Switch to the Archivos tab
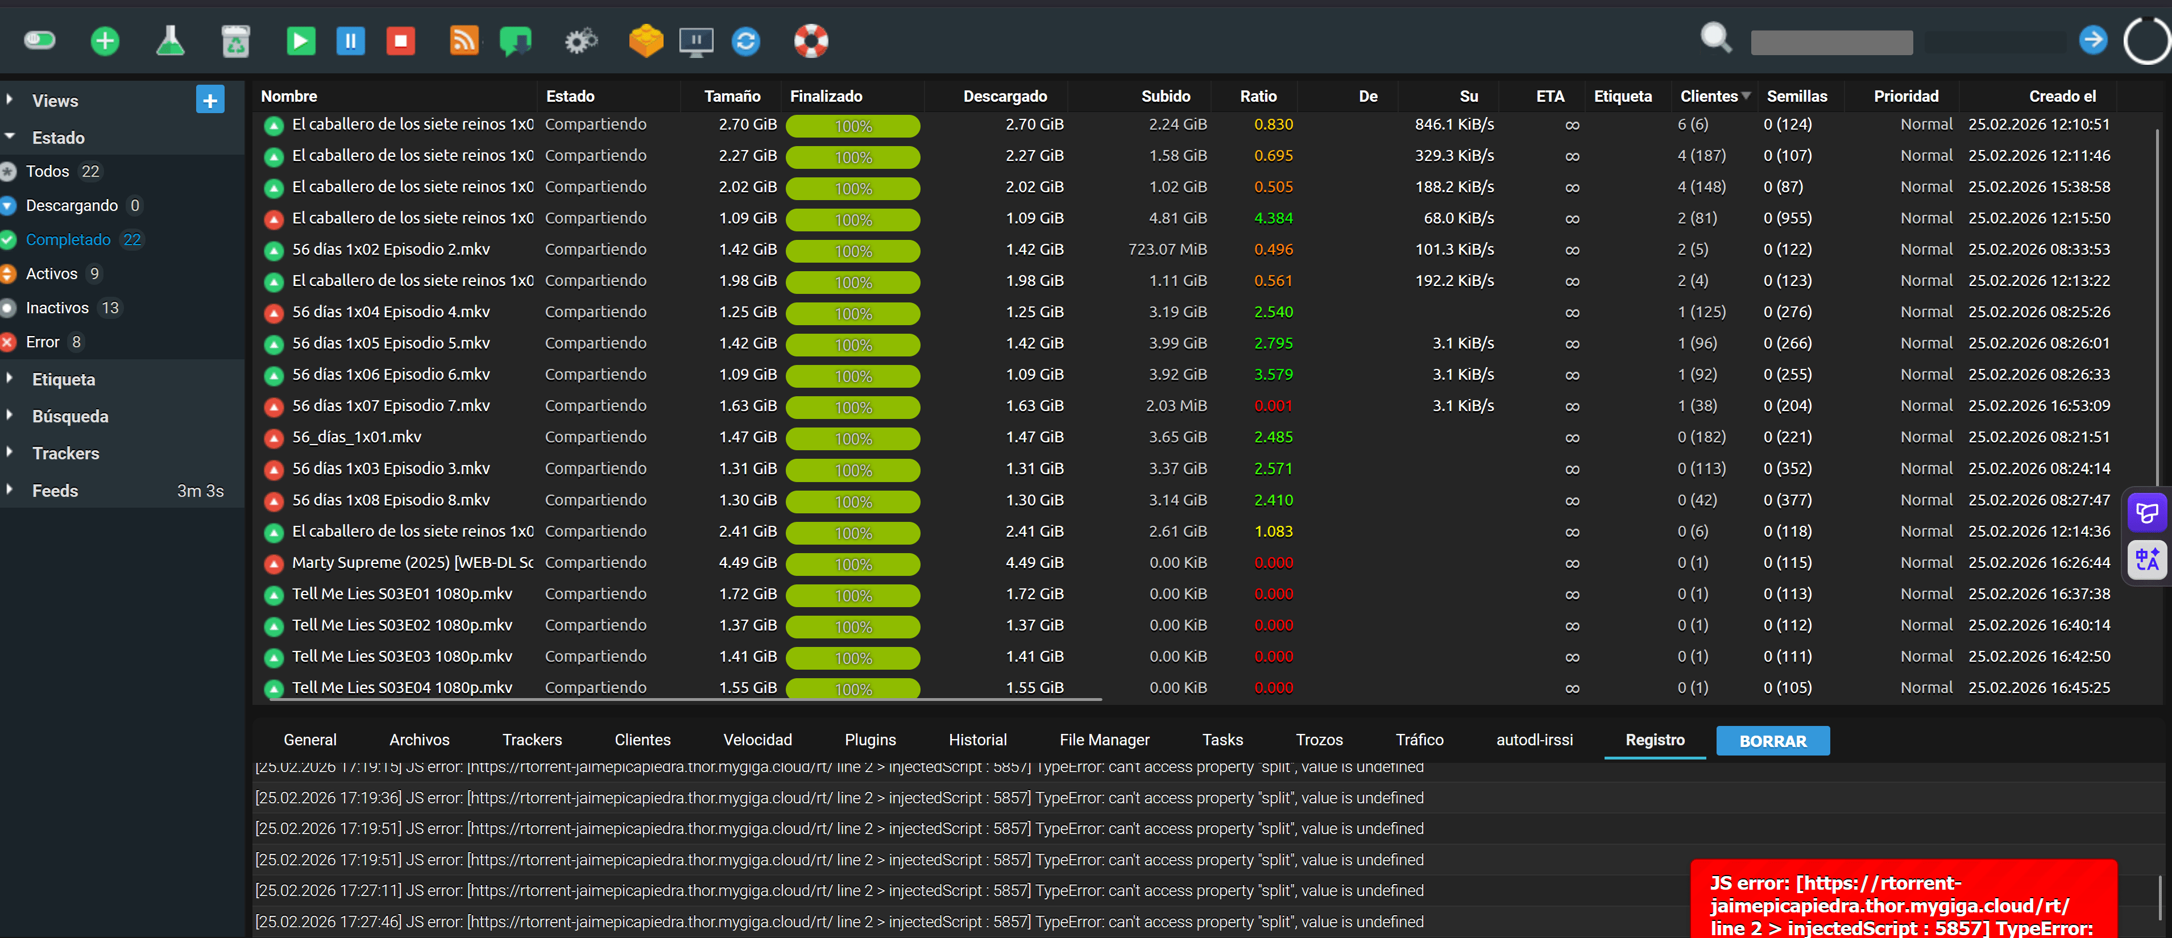The image size is (2172, 938). [419, 740]
